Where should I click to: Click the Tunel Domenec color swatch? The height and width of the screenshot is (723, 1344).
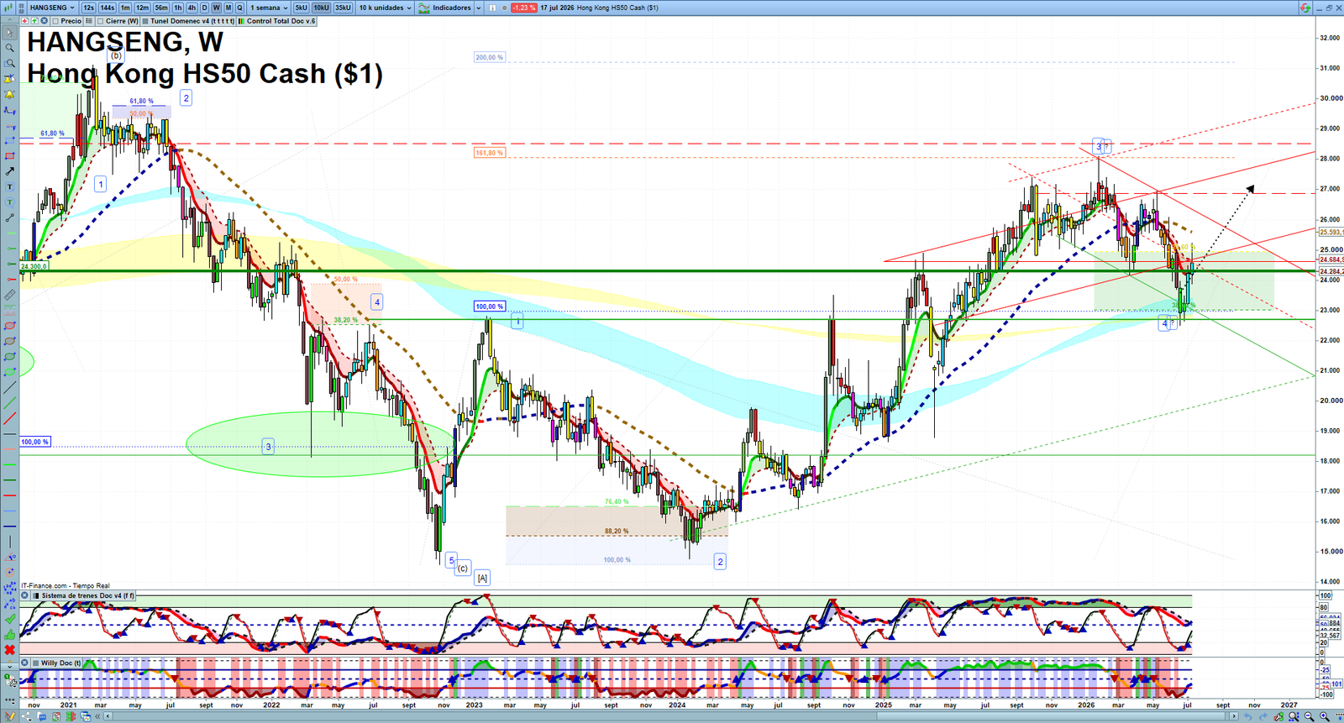pyautogui.click(x=144, y=20)
